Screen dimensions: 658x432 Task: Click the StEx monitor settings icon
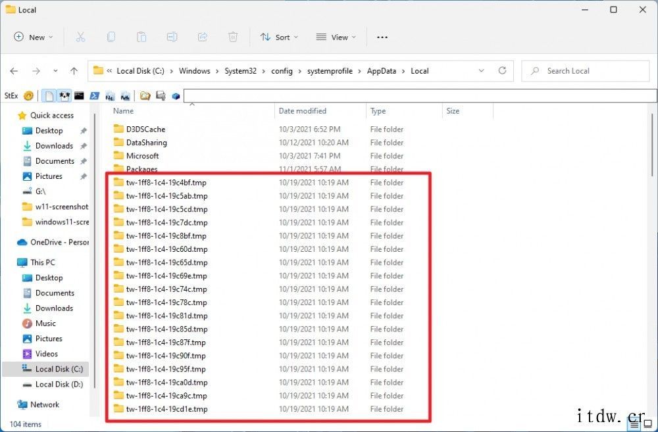click(161, 95)
